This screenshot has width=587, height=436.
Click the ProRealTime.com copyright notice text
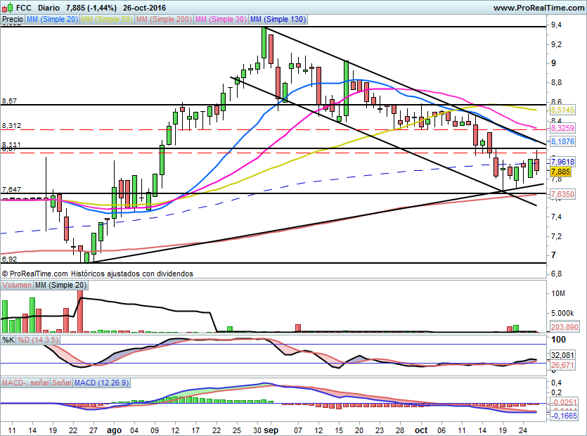click(x=97, y=274)
